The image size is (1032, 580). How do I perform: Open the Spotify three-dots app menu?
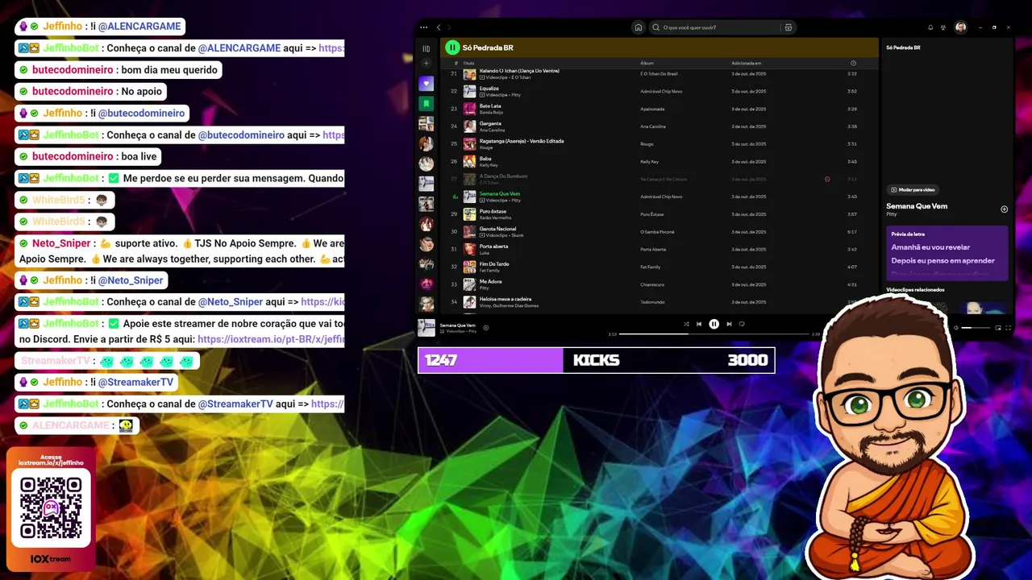coord(424,27)
